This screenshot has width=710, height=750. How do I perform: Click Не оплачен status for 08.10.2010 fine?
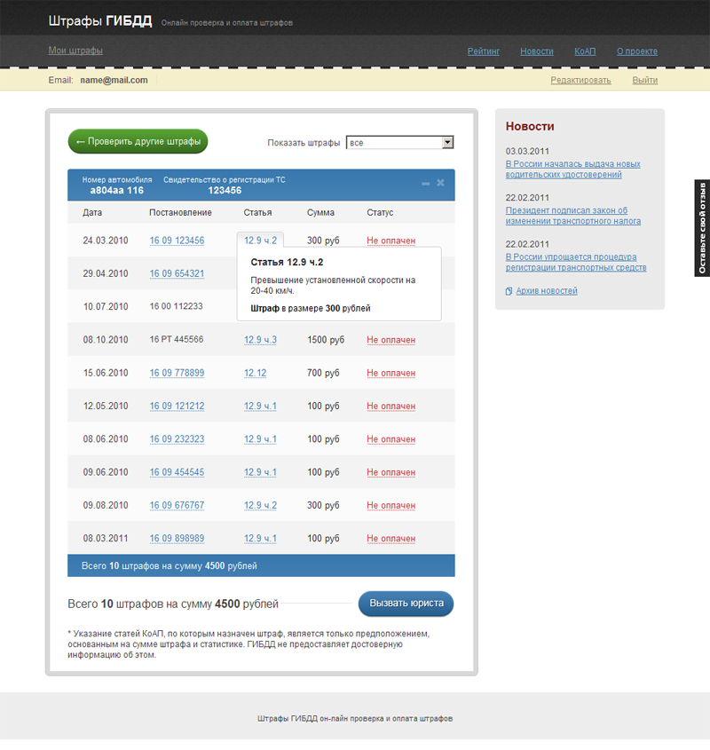click(390, 340)
